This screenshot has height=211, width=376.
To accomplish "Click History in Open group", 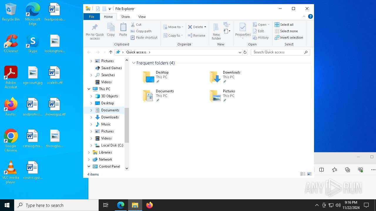I will 261,38.
